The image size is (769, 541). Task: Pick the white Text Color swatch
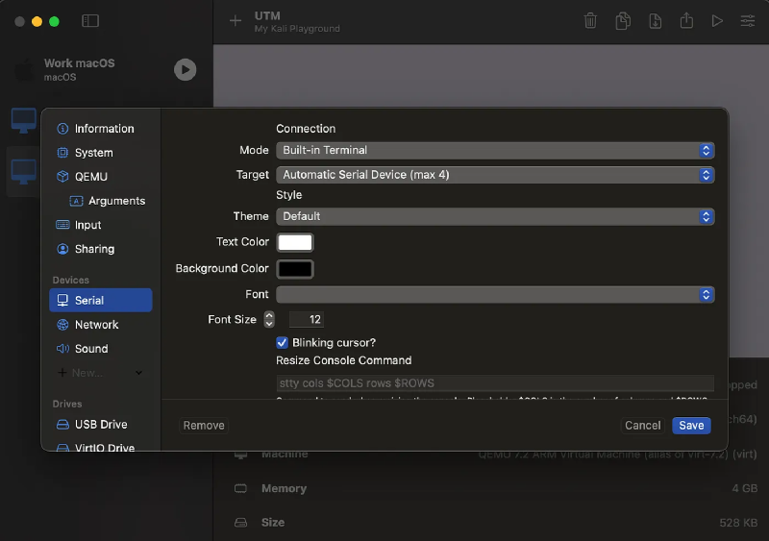295,242
